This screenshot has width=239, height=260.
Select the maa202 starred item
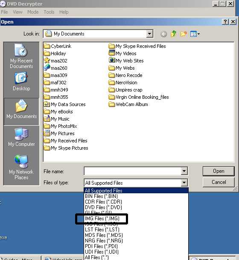pyautogui.click(x=55, y=61)
